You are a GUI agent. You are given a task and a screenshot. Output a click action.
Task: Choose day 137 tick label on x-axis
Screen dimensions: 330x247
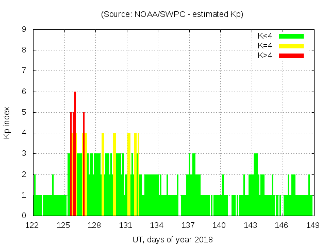click(x=188, y=225)
